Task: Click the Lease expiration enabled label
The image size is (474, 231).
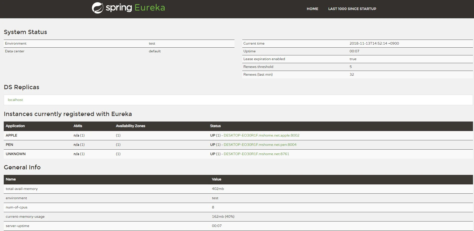Action: [264, 59]
